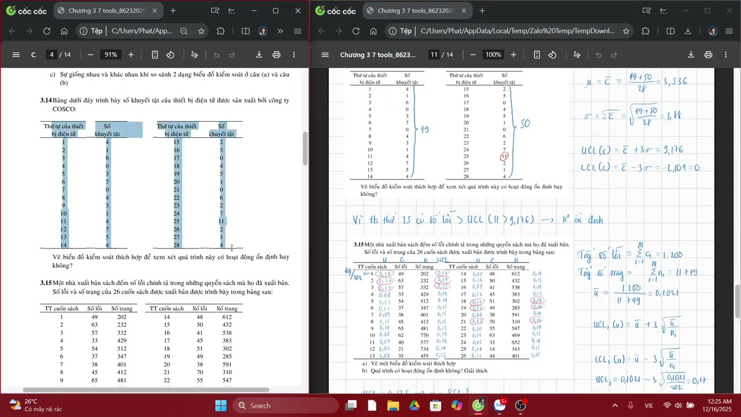Image resolution: width=741 pixels, height=417 pixels.
Task: Click zoom indicator icon in left address bar
Action: tap(184, 31)
